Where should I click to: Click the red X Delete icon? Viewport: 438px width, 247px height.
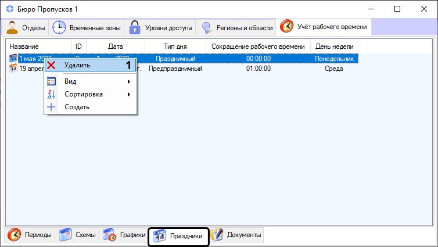(x=52, y=65)
